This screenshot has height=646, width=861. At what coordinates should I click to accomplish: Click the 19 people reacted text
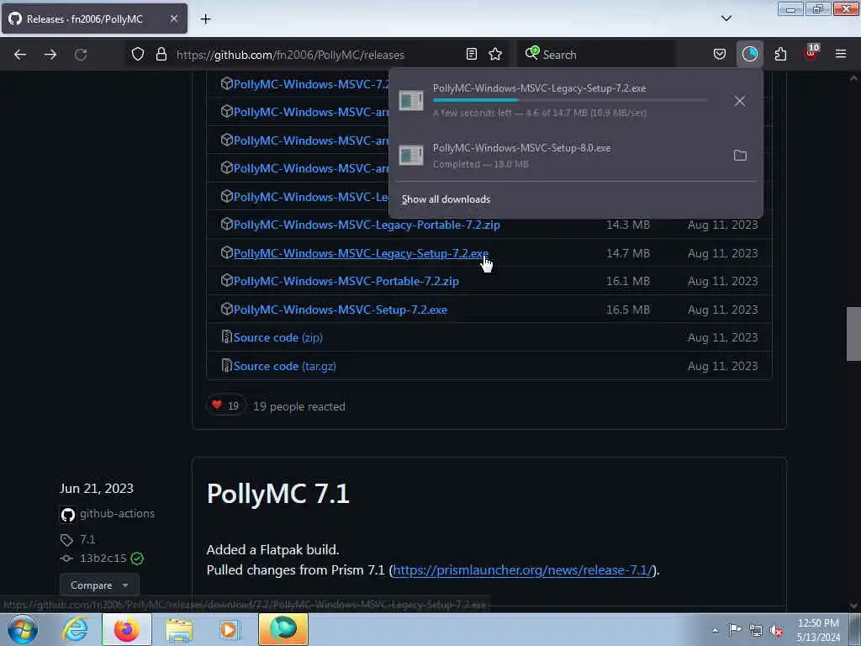click(x=299, y=406)
